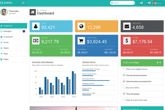
Task: Check 'Wash car in neighbors house'
Action: click(x=124, y=69)
